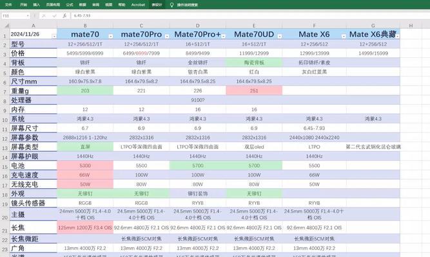Screen dimensions: 430x257
Task: Click the 9100? processor cell
Action: coord(198,100)
